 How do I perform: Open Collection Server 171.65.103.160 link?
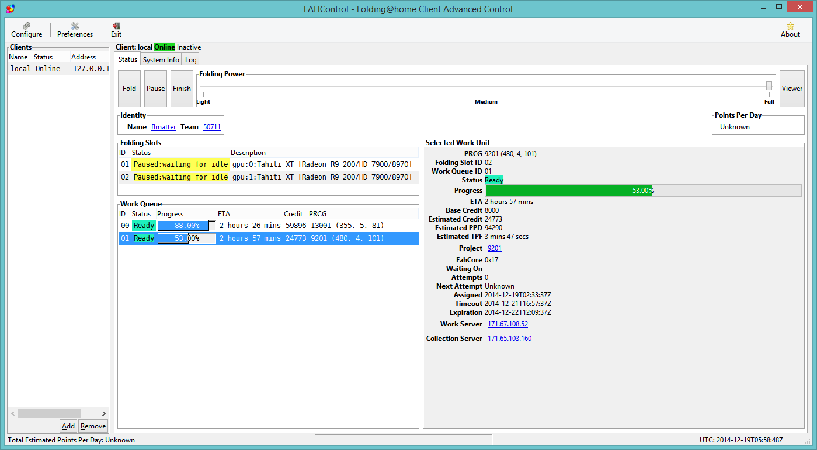(509, 339)
